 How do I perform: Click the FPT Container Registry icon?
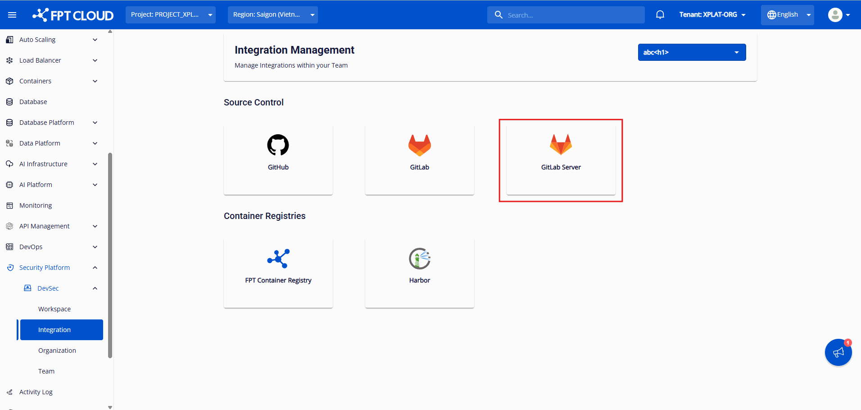coord(278,259)
